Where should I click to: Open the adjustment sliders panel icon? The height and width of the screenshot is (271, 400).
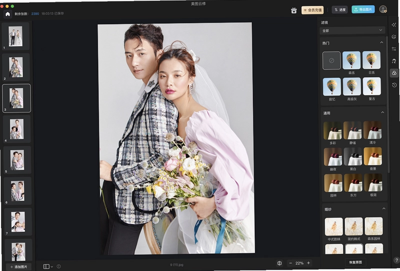394,48
